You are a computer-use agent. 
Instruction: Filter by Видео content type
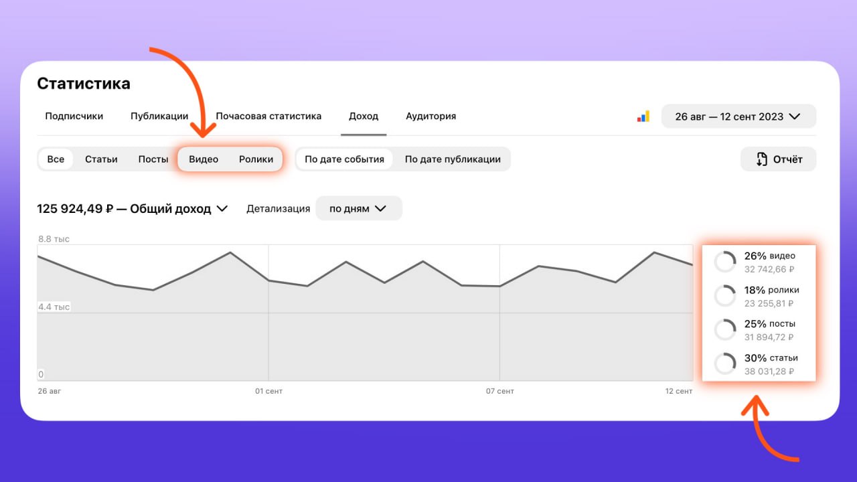(204, 159)
